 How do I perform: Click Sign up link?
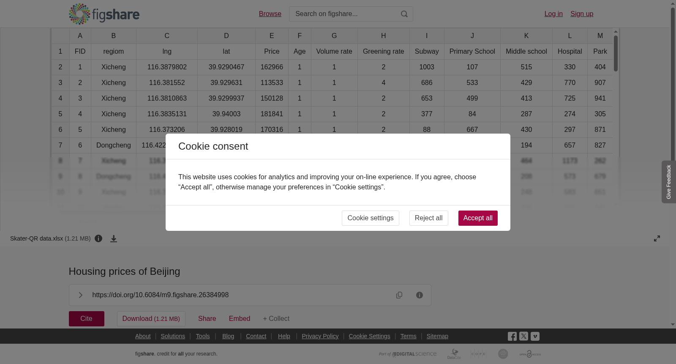[582, 14]
